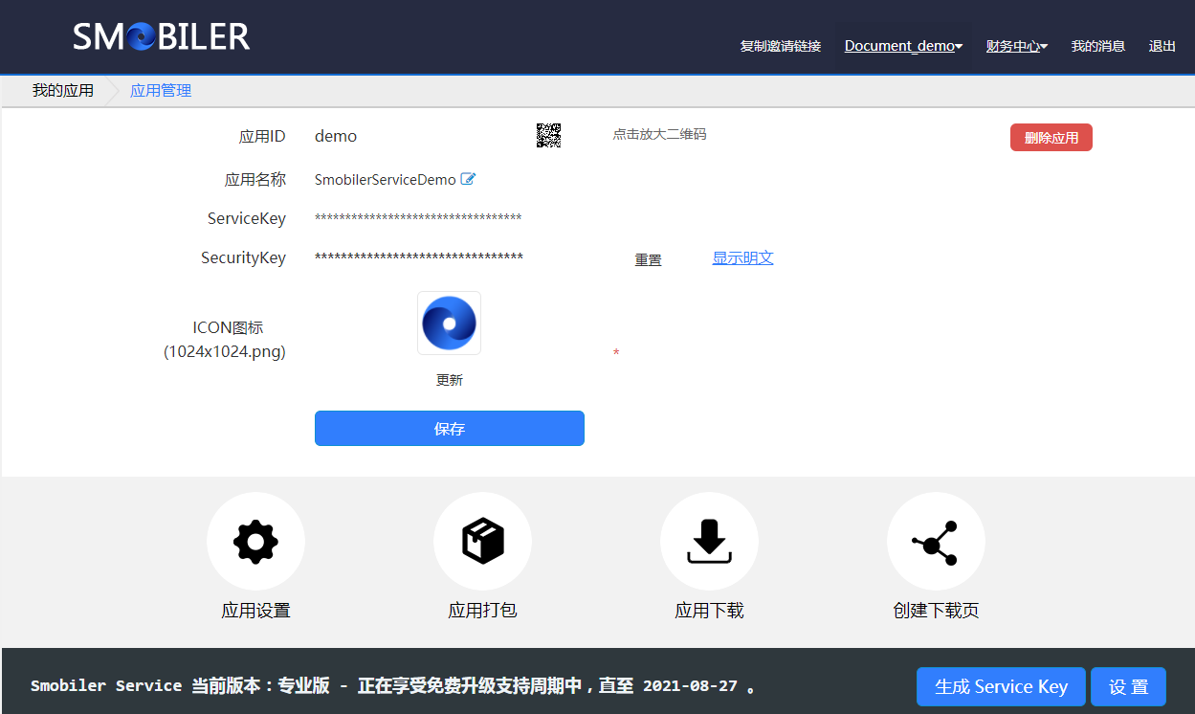Show the key with 显示明文 link
The height and width of the screenshot is (714, 1195).
pos(742,258)
